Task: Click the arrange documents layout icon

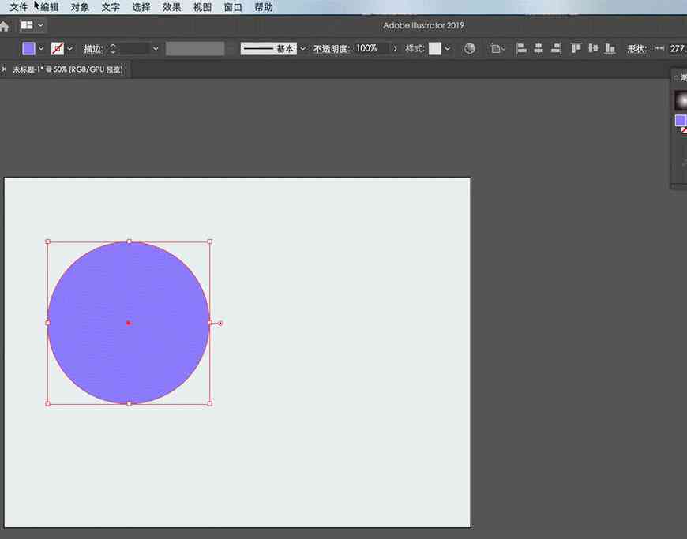Action: [x=27, y=25]
